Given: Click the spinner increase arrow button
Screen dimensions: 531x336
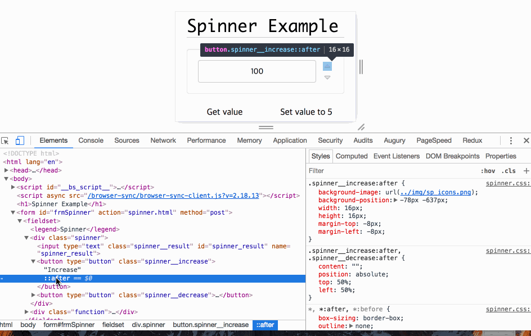Looking at the screenshot, I should click(327, 66).
